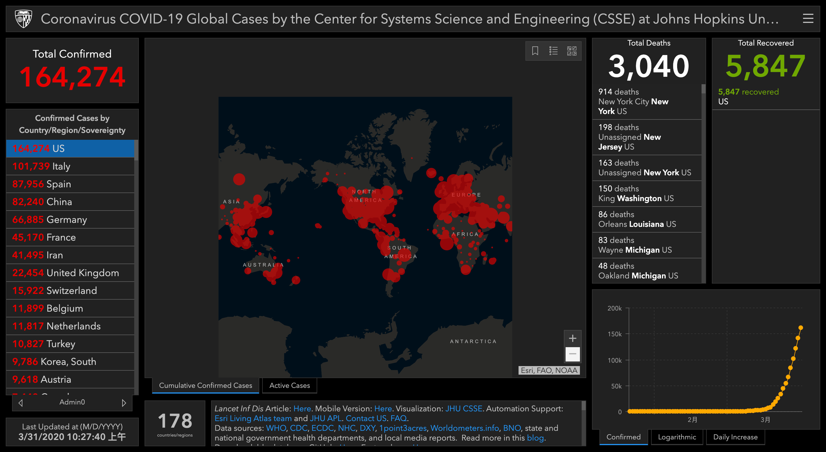Open the NHC data source link
This screenshot has height=452, width=826.
point(347,428)
